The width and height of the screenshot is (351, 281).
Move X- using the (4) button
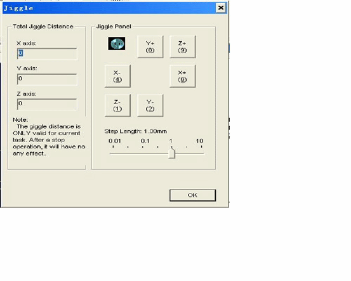click(x=117, y=76)
